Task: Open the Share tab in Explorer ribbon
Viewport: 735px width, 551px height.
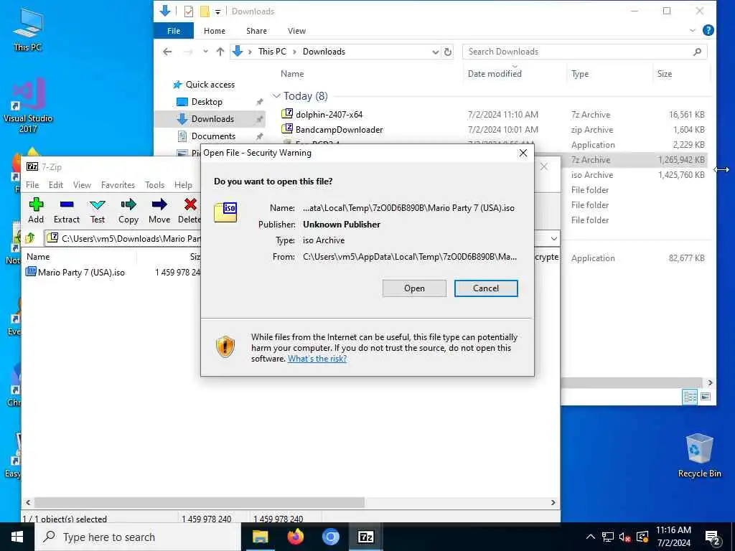Action: (256, 31)
